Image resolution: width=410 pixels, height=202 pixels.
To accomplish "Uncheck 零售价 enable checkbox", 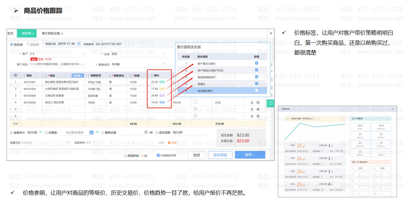I will click(x=257, y=83).
